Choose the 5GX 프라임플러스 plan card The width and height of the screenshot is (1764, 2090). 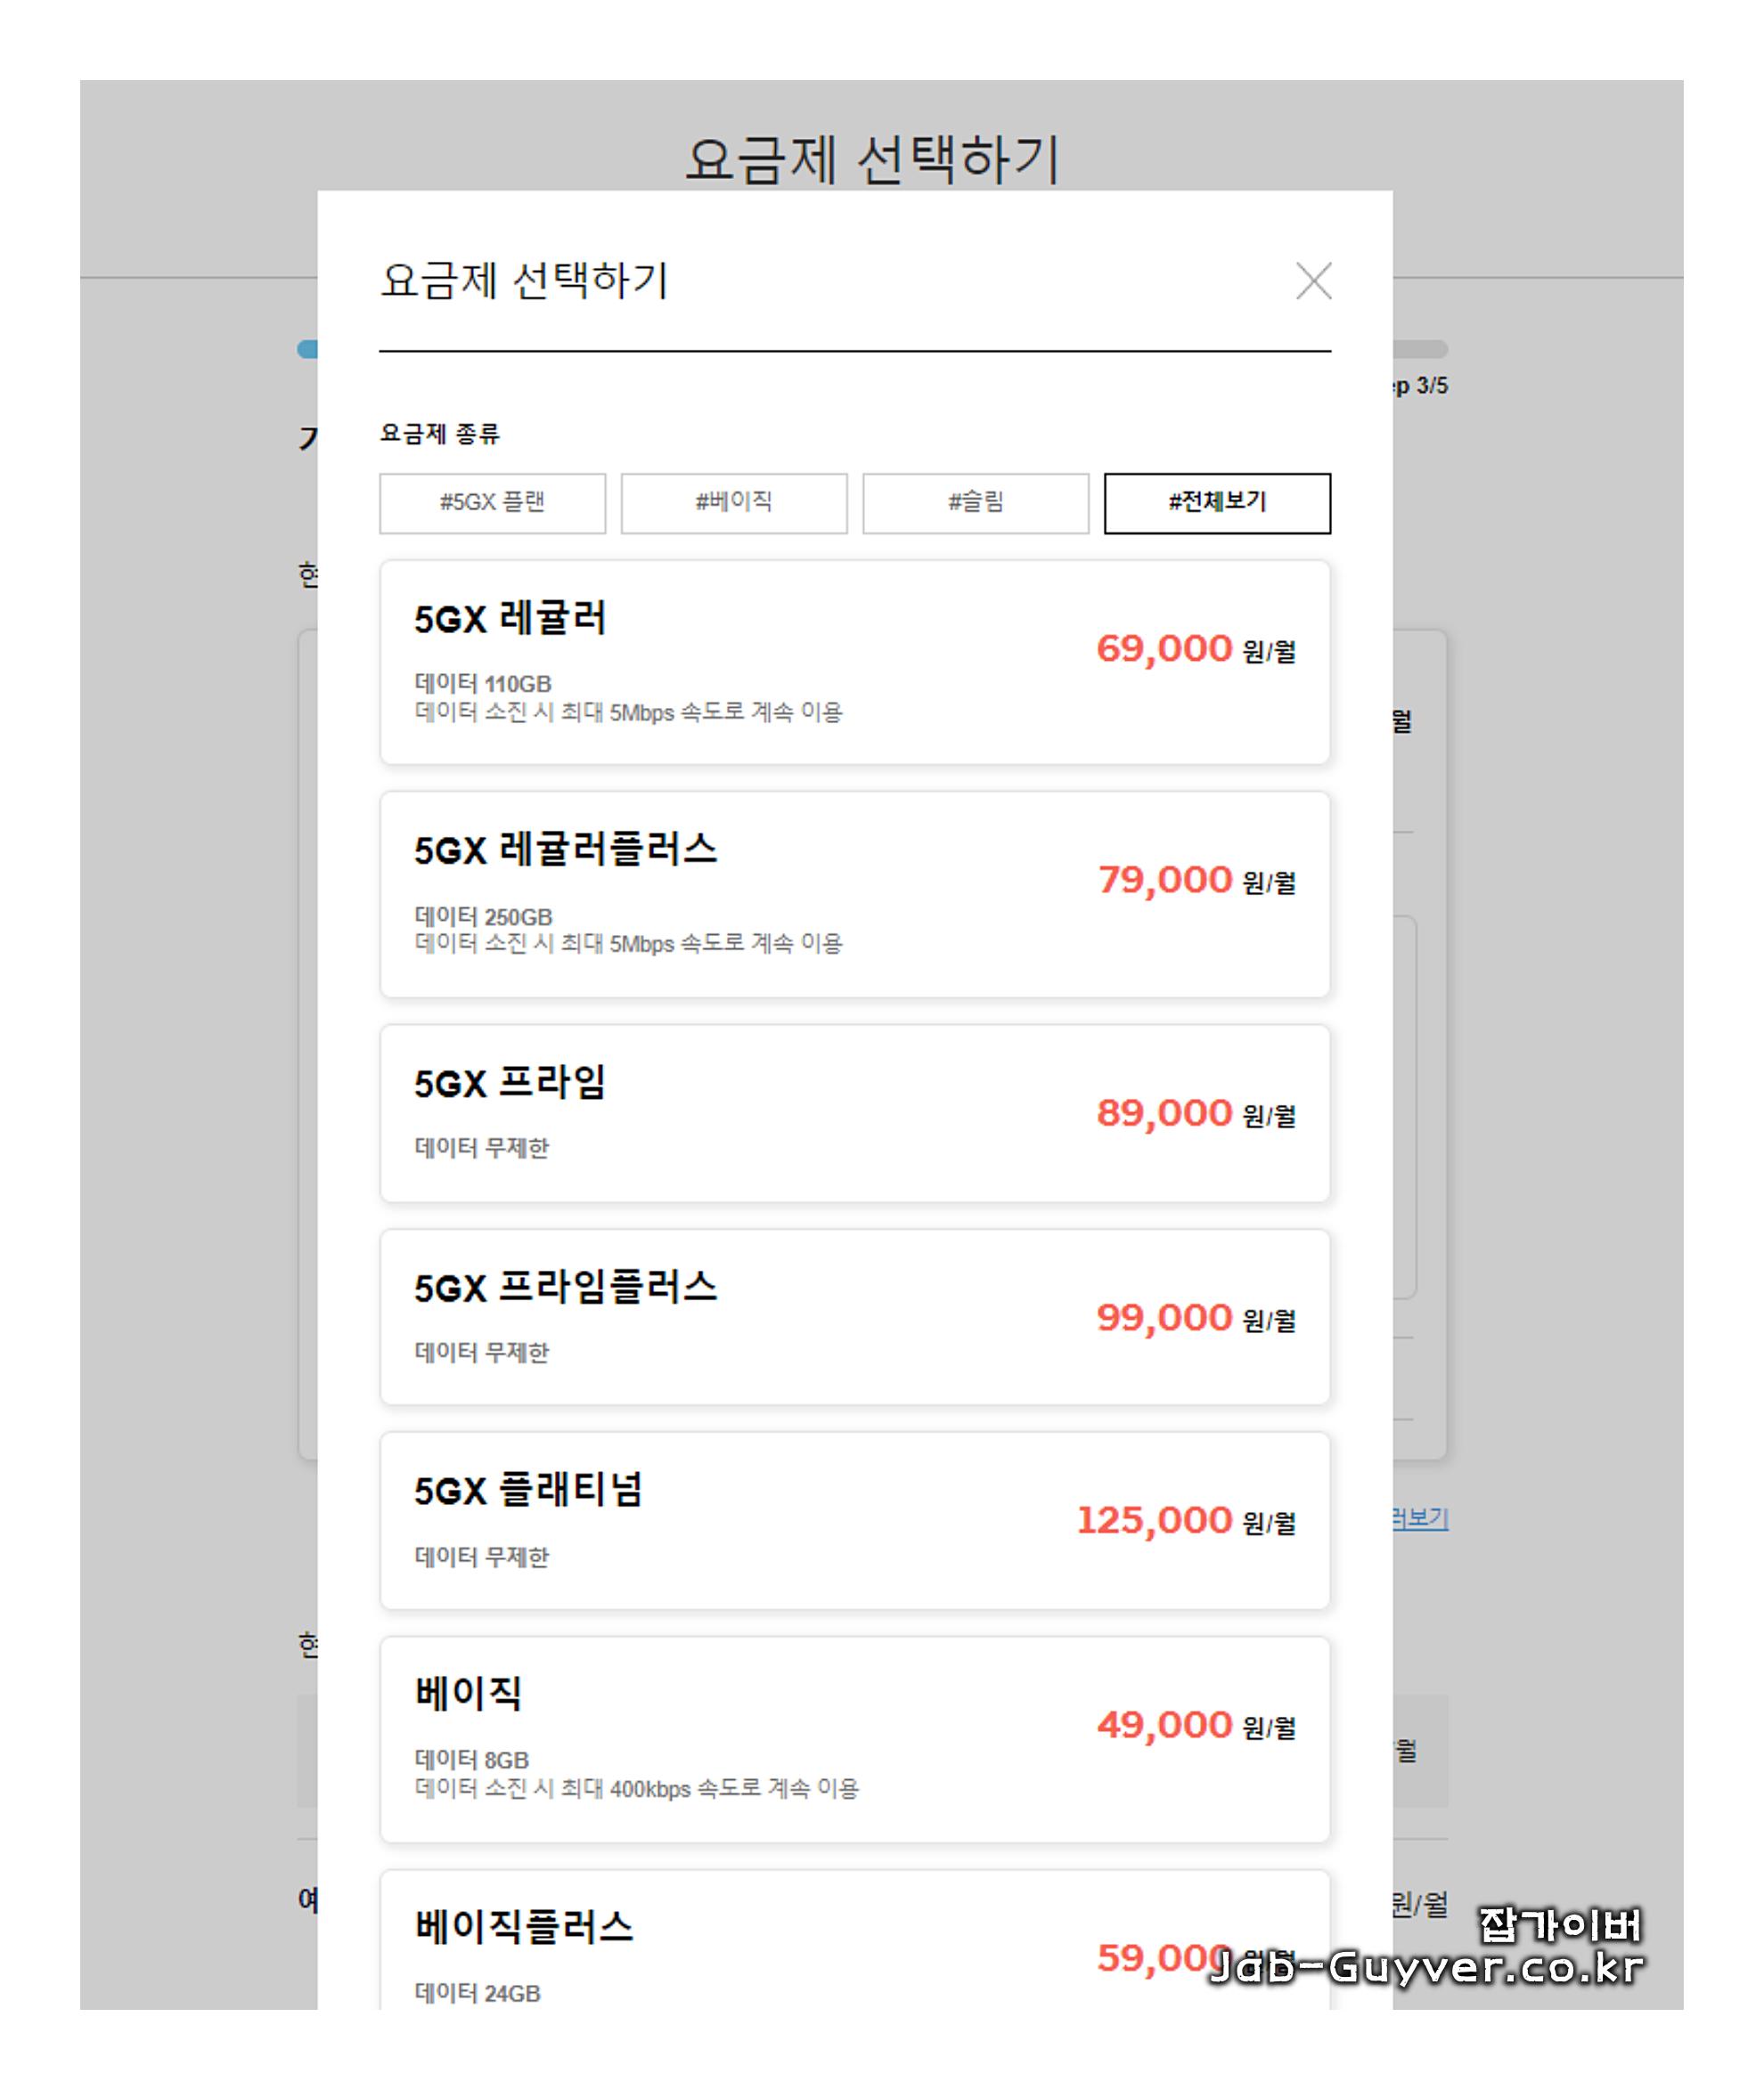tap(855, 1316)
